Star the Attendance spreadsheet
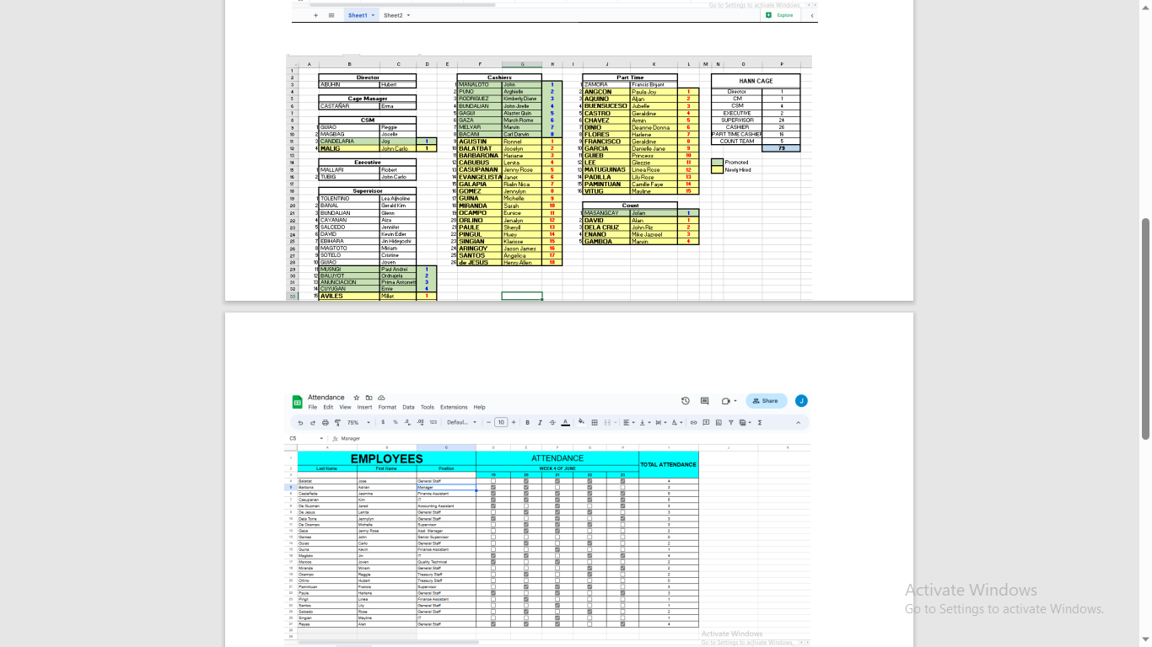This screenshot has width=1152, height=647. point(357,398)
